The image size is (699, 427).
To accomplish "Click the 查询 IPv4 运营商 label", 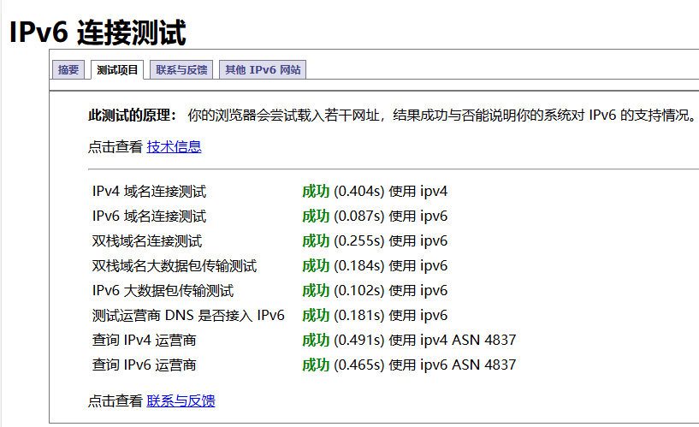I will click(x=144, y=341).
